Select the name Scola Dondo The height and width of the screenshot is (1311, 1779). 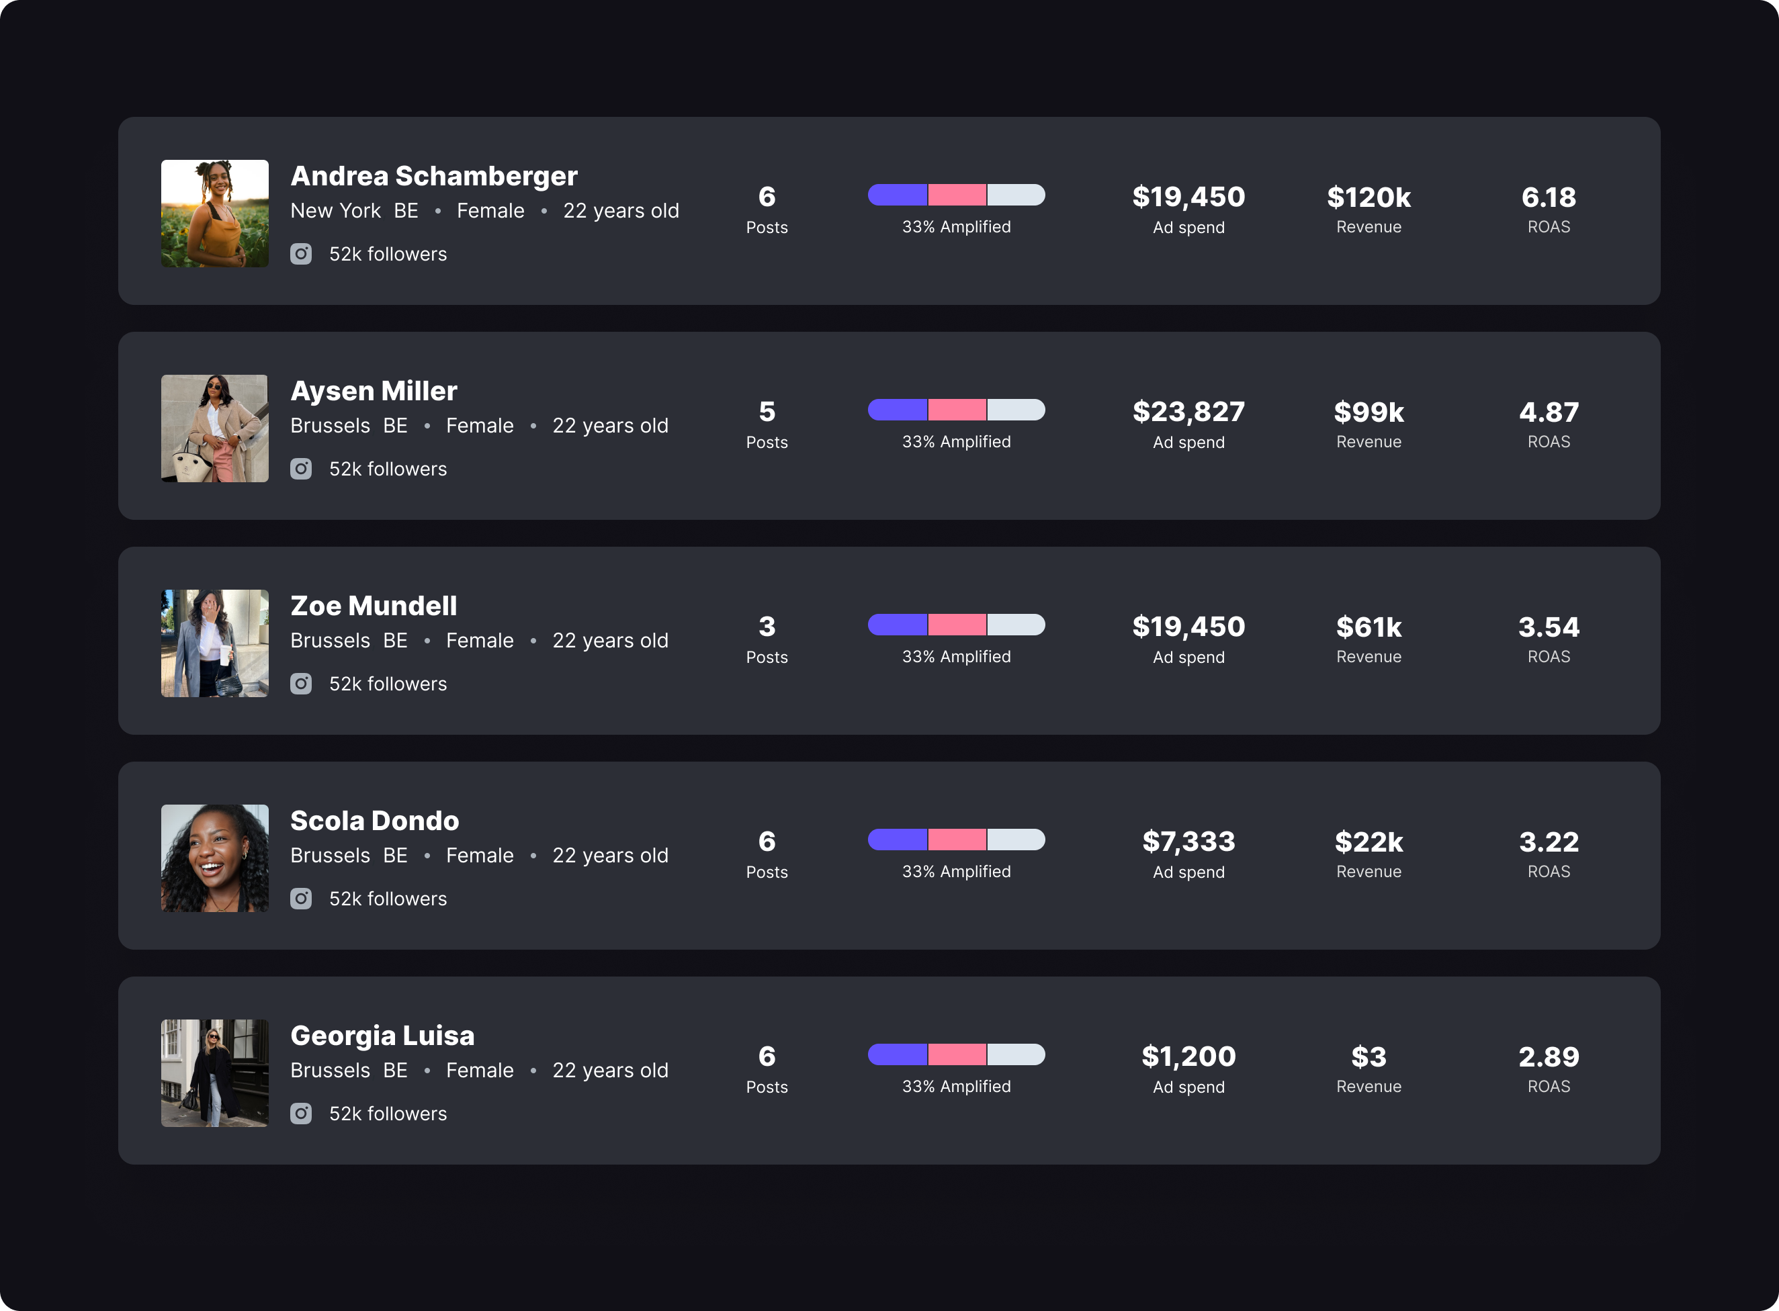tap(375, 821)
